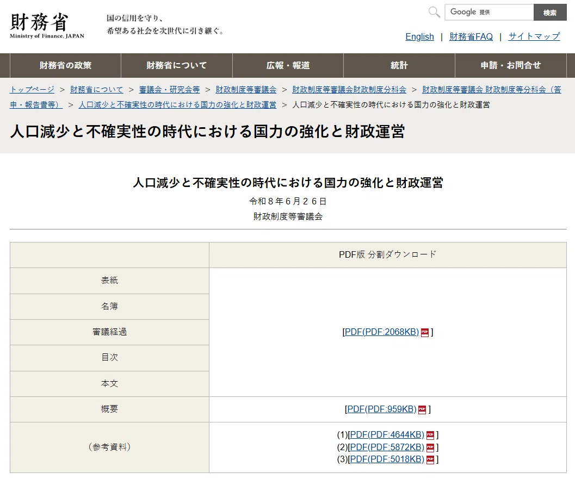Image resolution: width=575 pixels, height=479 pixels.
Task: Click the 検索 search button
Action: 549,13
